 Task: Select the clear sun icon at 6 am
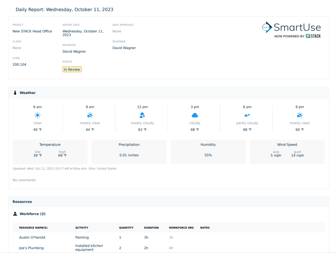click(x=37, y=115)
